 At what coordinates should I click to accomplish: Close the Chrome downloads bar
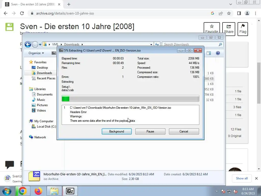click(x=256, y=178)
